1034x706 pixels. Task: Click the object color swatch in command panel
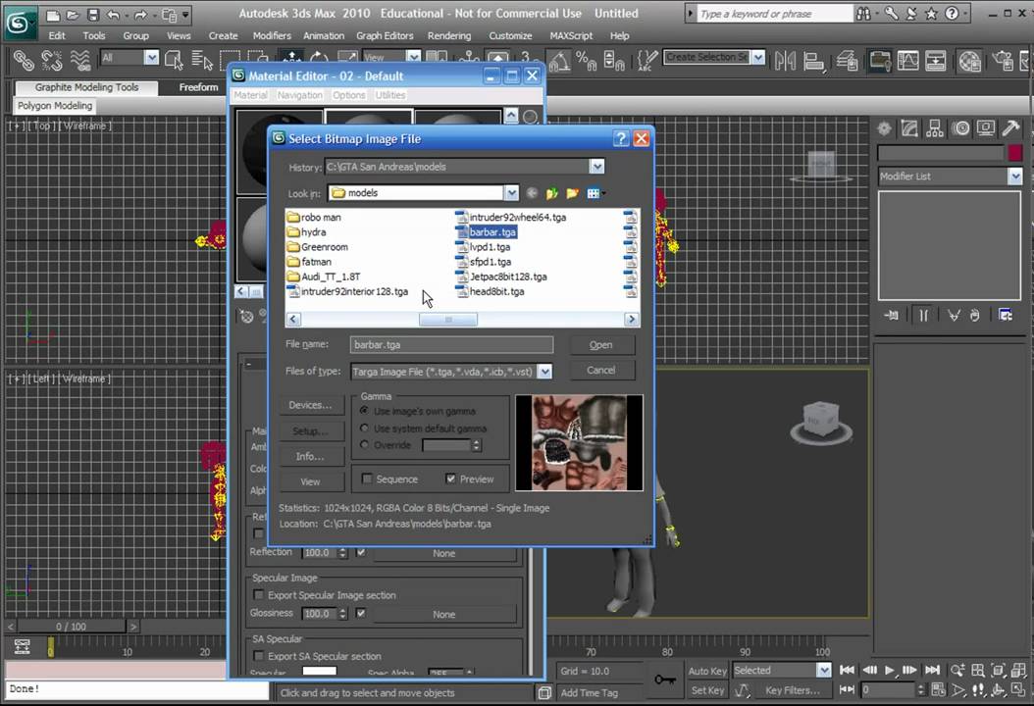coord(1015,153)
